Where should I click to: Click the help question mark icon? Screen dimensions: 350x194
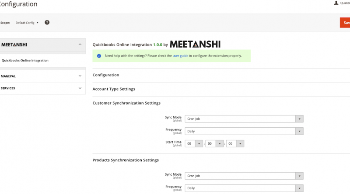(47, 22)
